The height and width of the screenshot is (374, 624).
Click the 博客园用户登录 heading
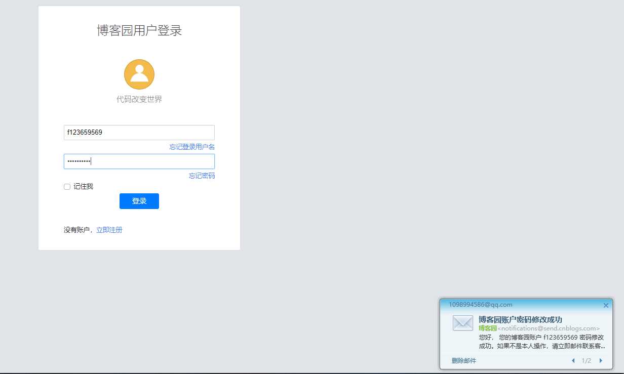[x=139, y=31]
